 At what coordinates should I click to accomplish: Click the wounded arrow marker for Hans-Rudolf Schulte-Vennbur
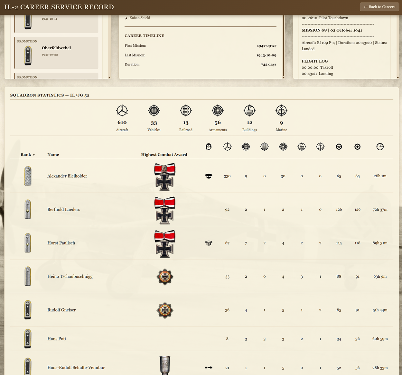coord(209,368)
